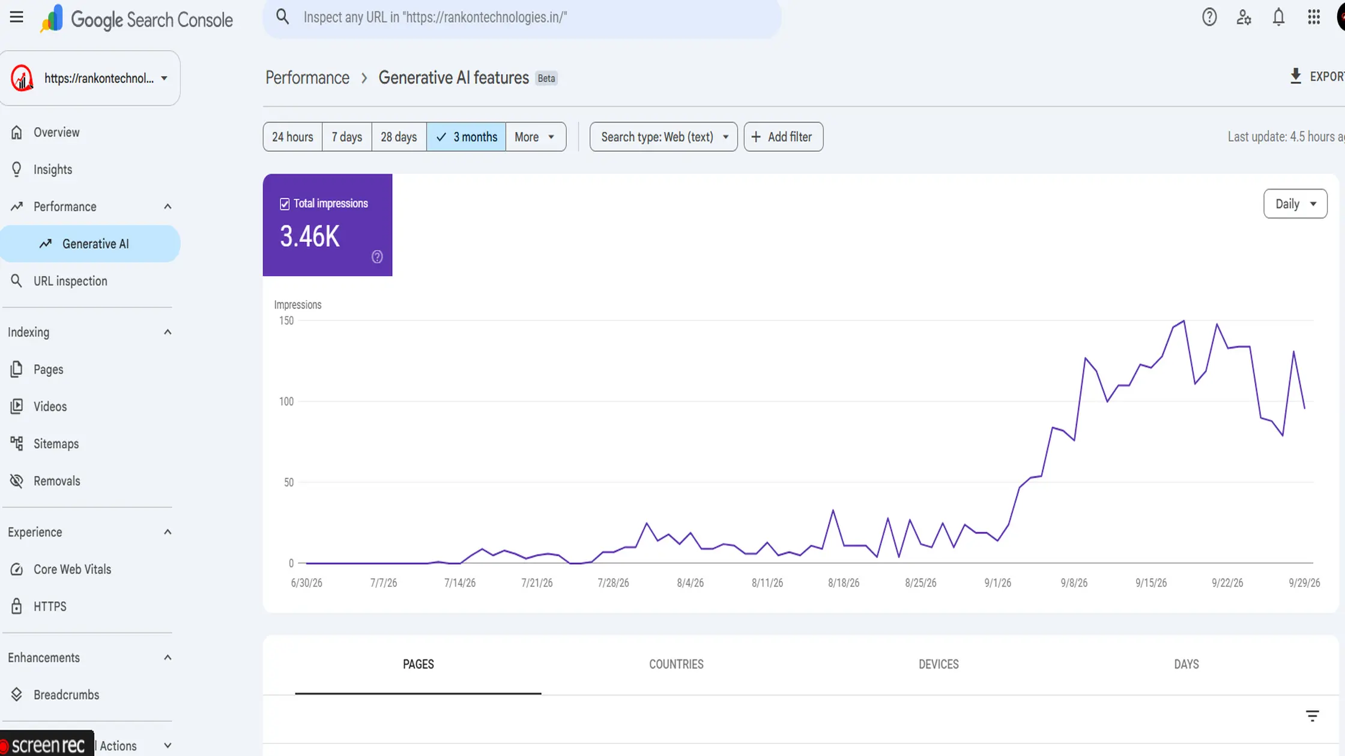The width and height of the screenshot is (1345, 756).
Task: Open the property selector dropdown
Action: pyautogui.click(x=90, y=78)
